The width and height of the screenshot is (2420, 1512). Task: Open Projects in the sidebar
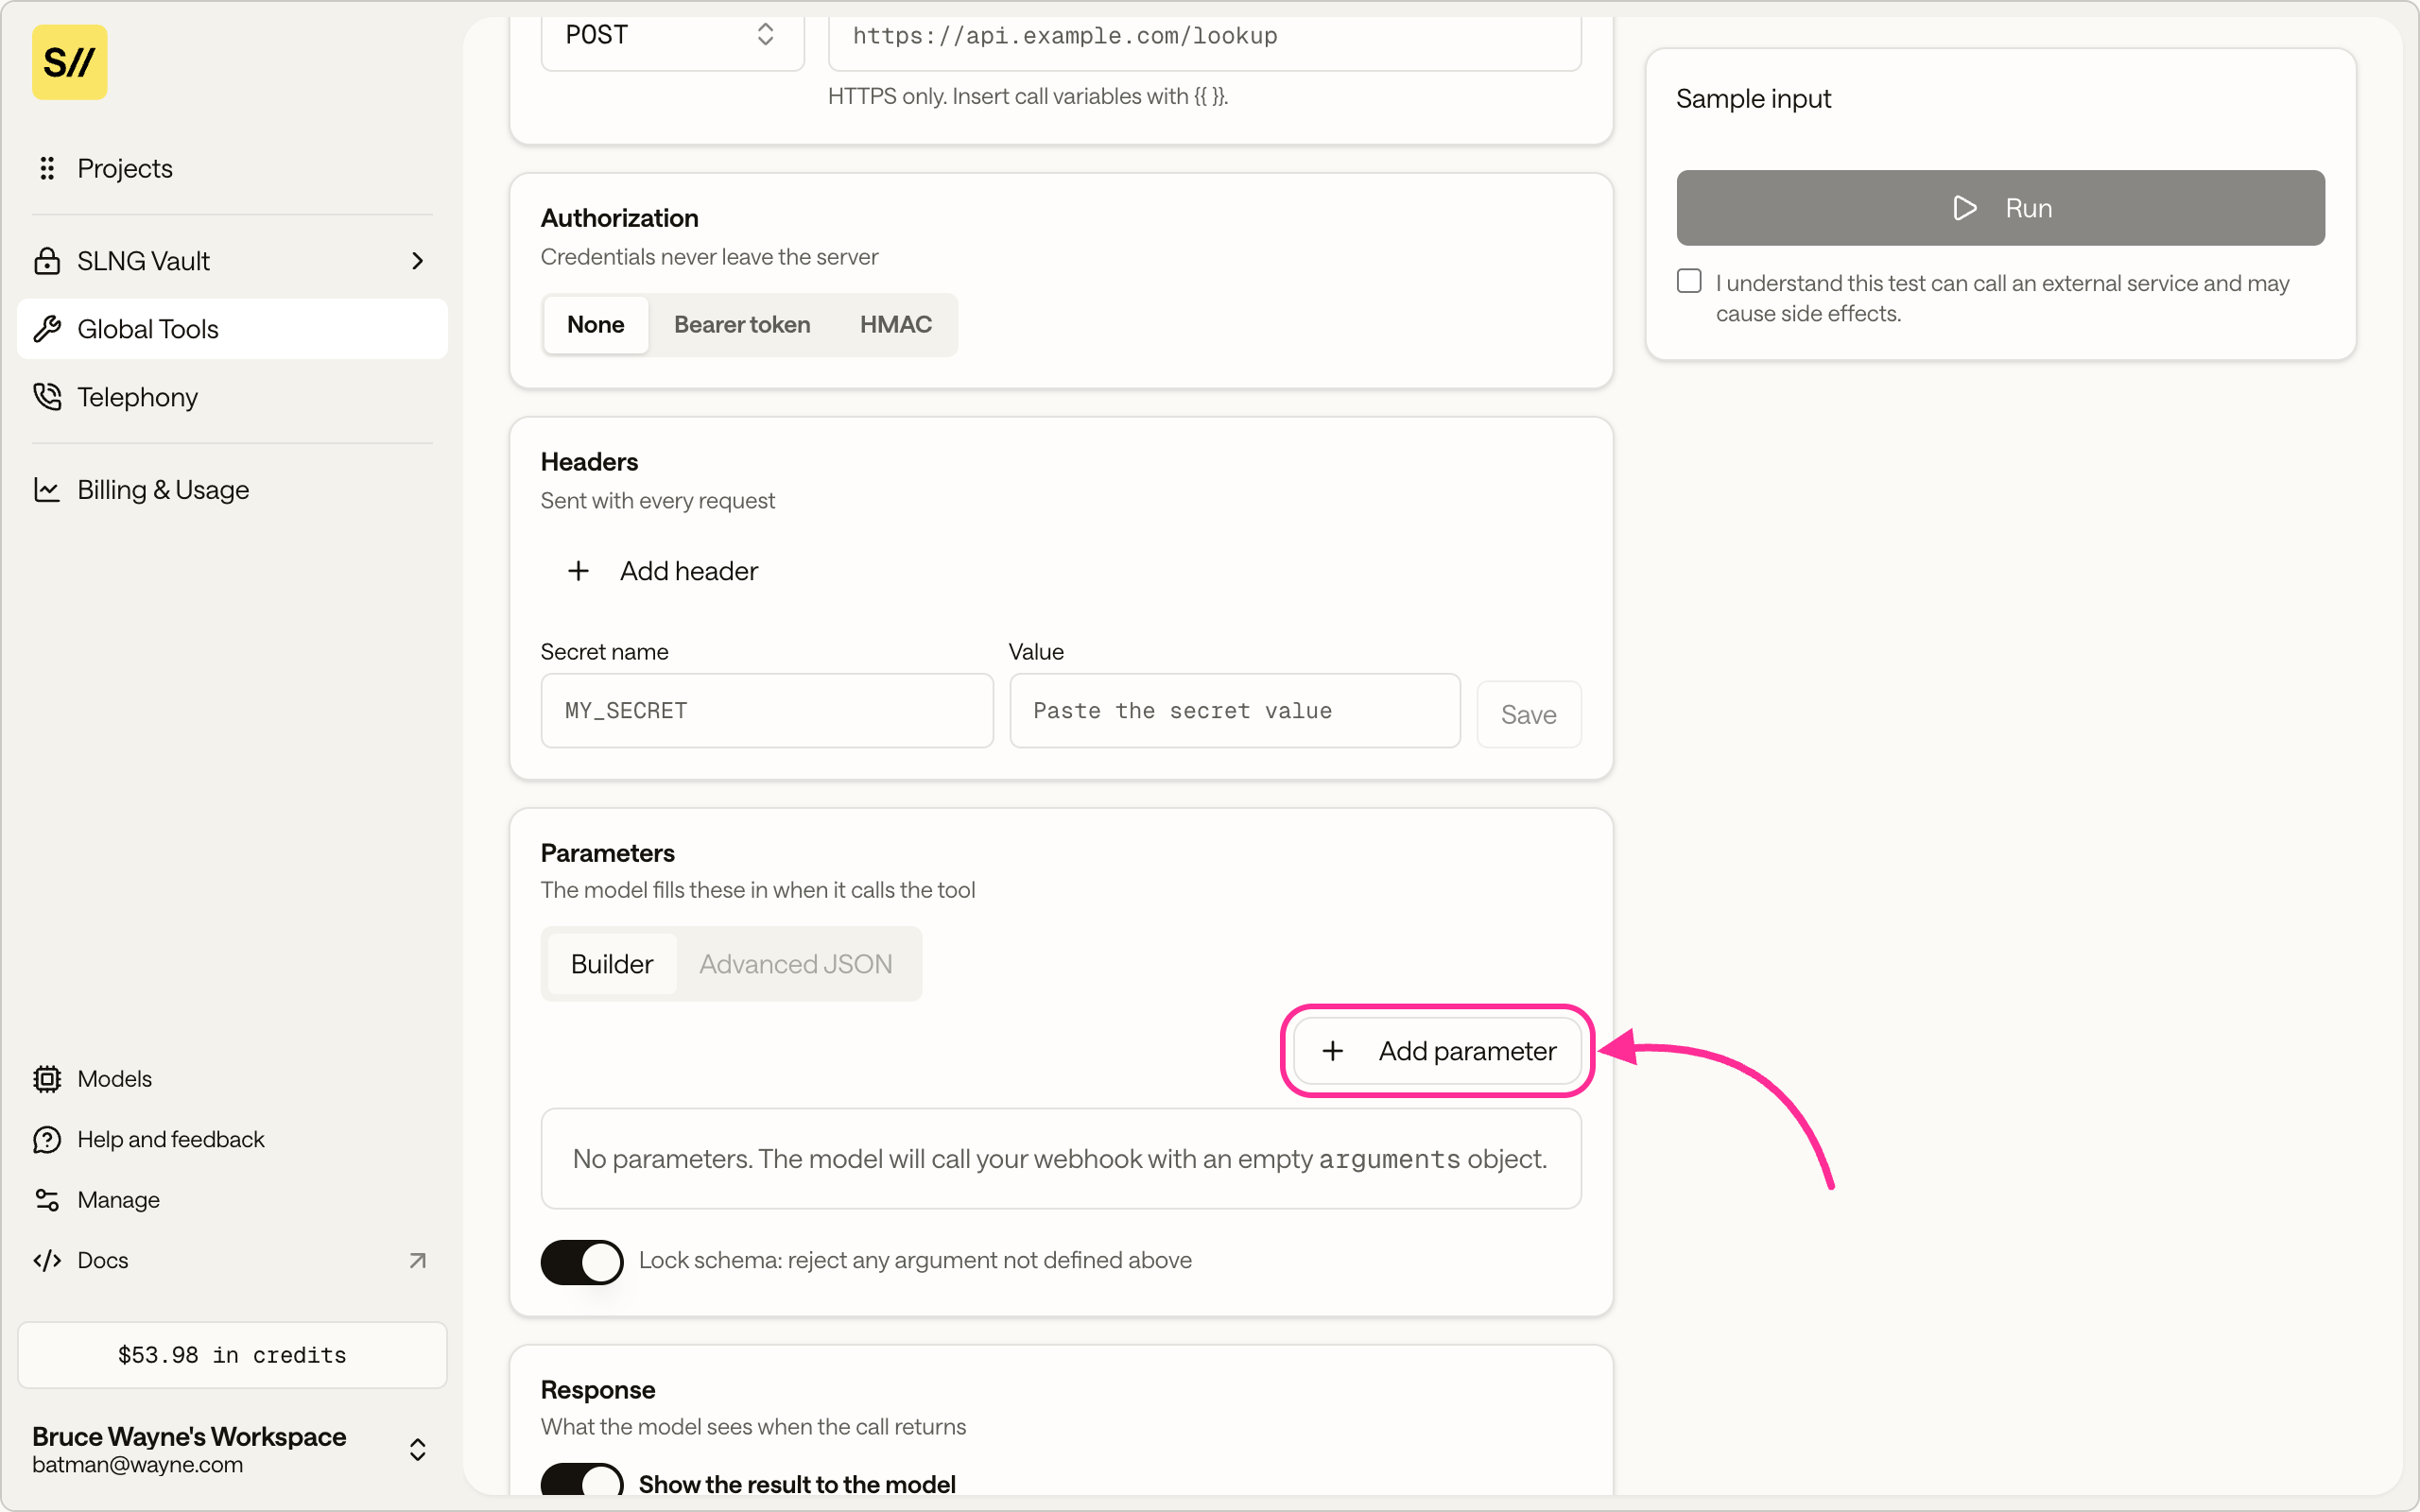point(232,168)
